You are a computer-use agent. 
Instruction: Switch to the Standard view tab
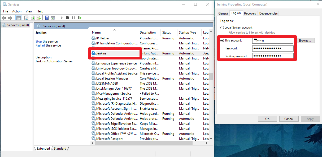tap(60, 149)
